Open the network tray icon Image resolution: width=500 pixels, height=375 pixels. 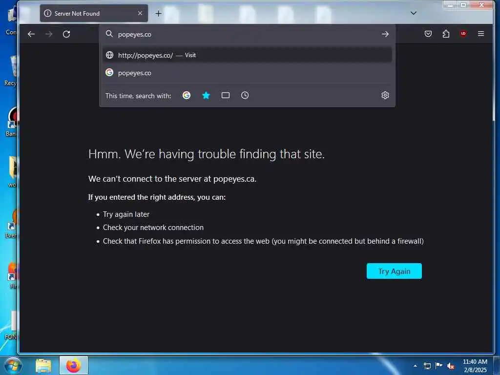tap(427, 366)
